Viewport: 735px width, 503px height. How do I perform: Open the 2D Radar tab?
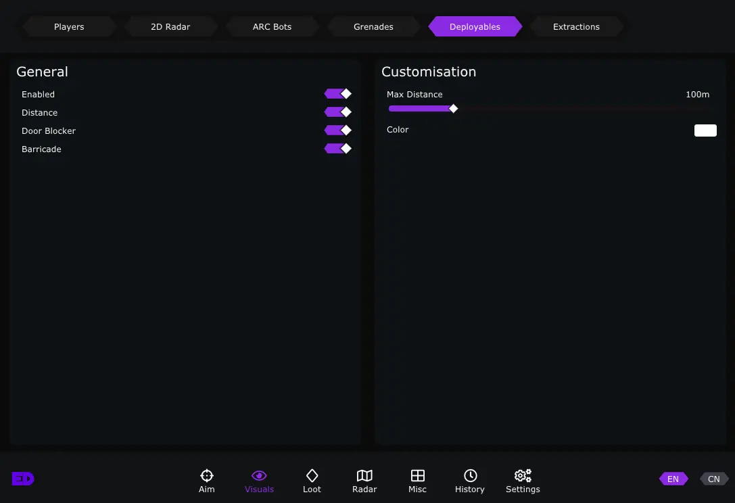click(x=170, y=27)
